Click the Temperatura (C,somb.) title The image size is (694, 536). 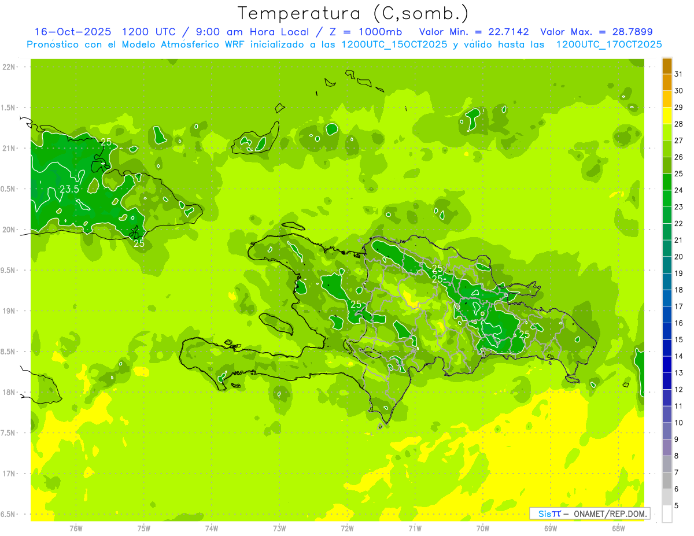click(353, 13)
